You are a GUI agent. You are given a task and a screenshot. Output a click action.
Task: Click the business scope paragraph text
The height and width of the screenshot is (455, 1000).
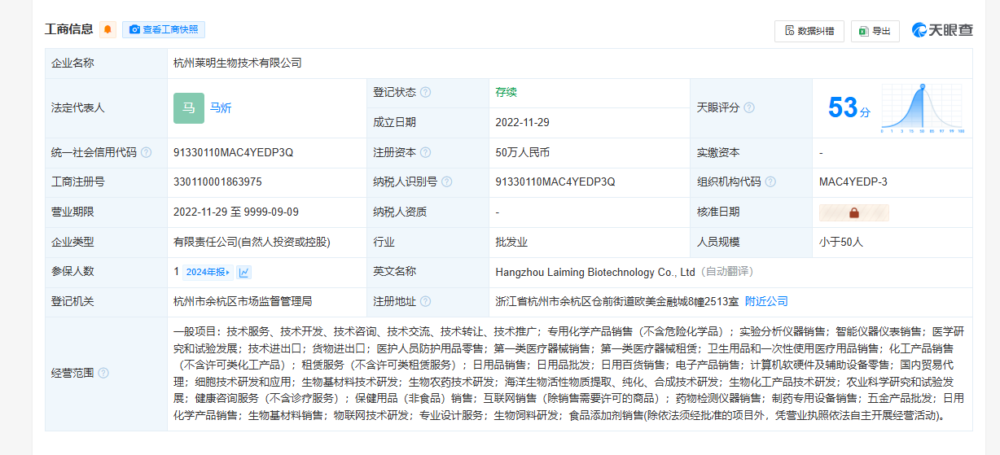click(568, 374)
